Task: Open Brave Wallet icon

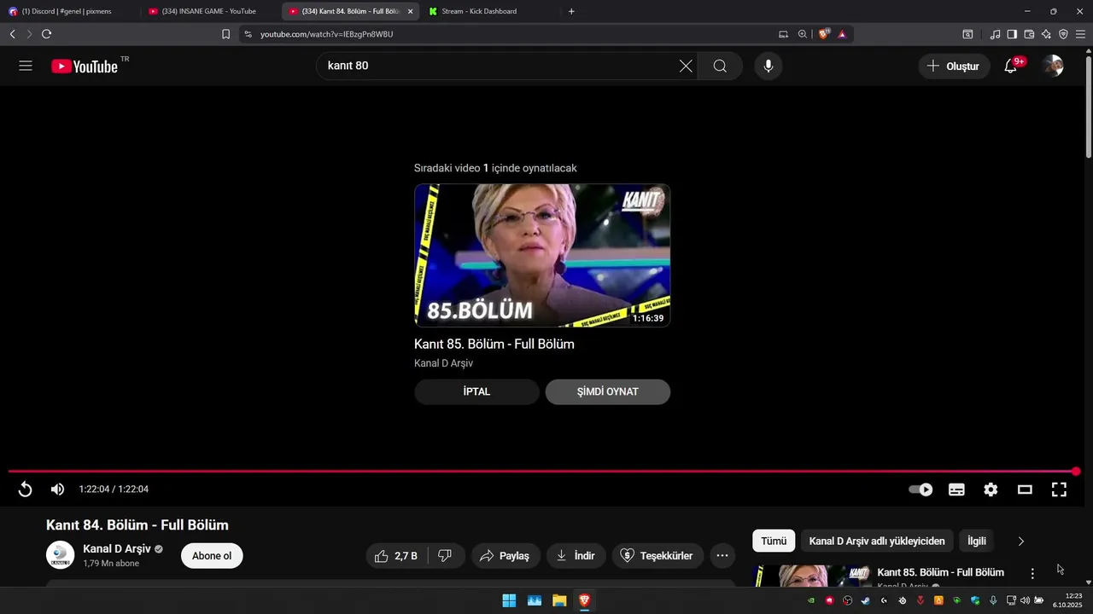Action: click(1029, 34)
